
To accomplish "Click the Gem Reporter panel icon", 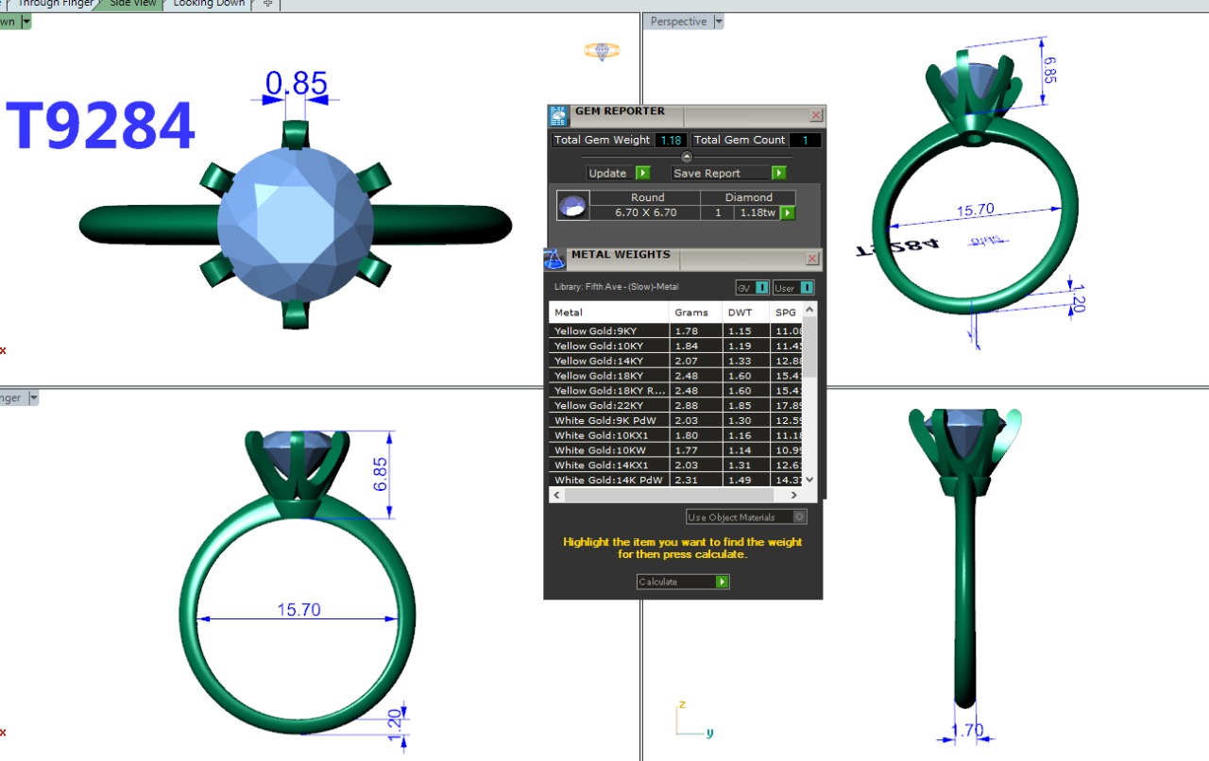I will pos(559,116).
